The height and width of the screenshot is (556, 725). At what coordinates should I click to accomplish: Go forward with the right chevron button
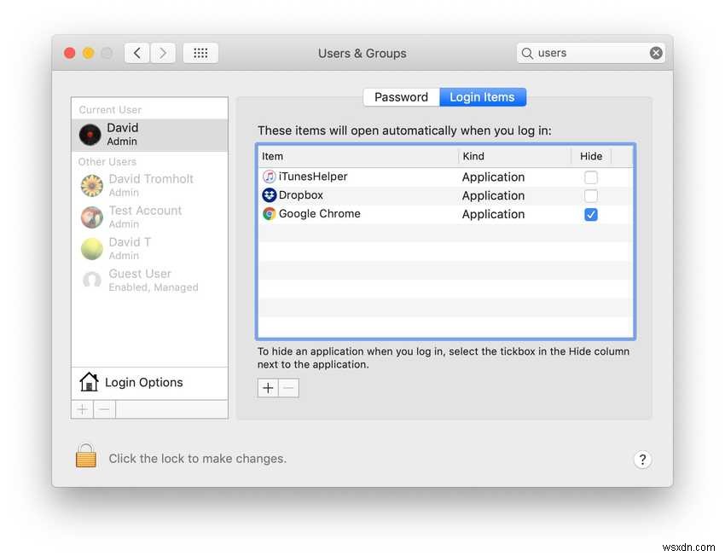point(163,53)
